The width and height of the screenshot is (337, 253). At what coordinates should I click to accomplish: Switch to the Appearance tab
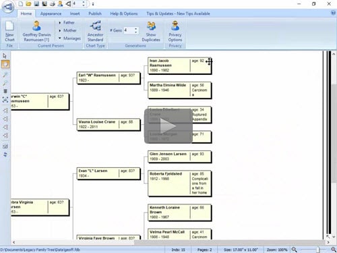tap(51, 13)
